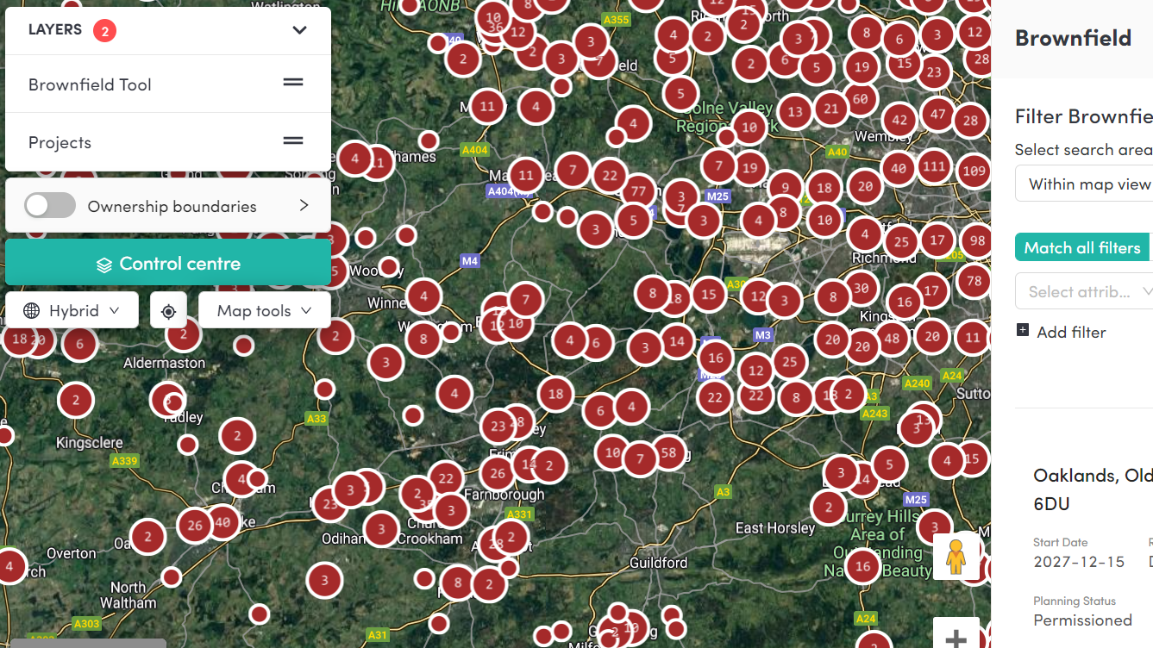Open the Within map view dropdown
1153x648 pixels.
point(1084,184)
